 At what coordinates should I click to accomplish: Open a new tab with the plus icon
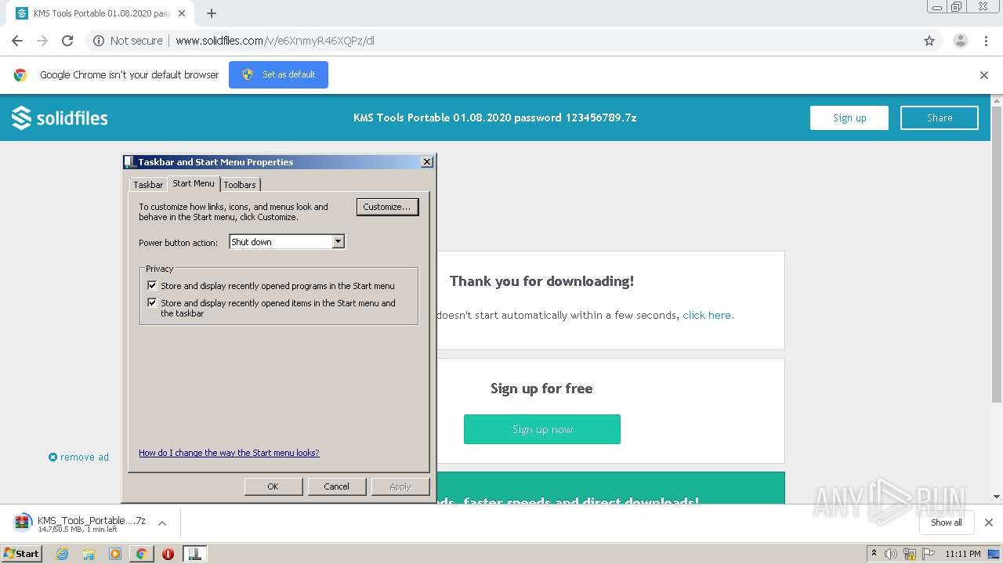(212, 13)
